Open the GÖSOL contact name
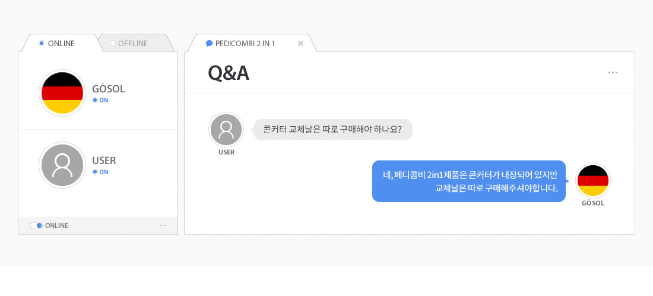The width and height of the screenshot is (653, 296). point(109,89)
